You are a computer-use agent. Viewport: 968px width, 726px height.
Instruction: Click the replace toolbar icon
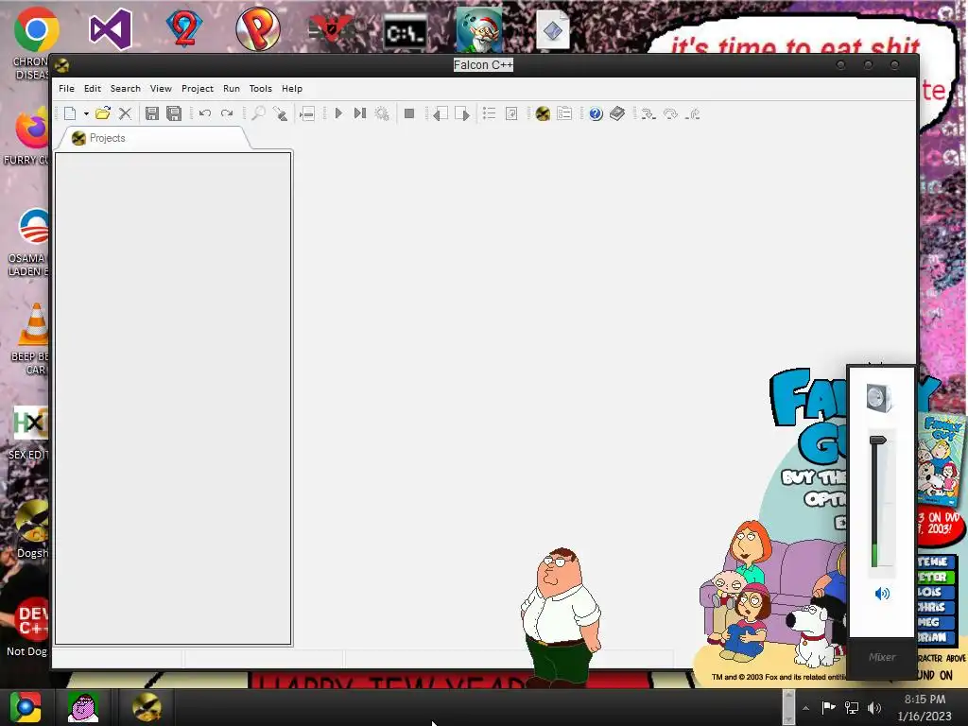pos(280,113)
